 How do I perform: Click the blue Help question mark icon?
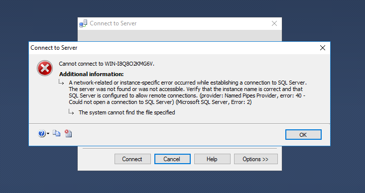tap(42, 133)
